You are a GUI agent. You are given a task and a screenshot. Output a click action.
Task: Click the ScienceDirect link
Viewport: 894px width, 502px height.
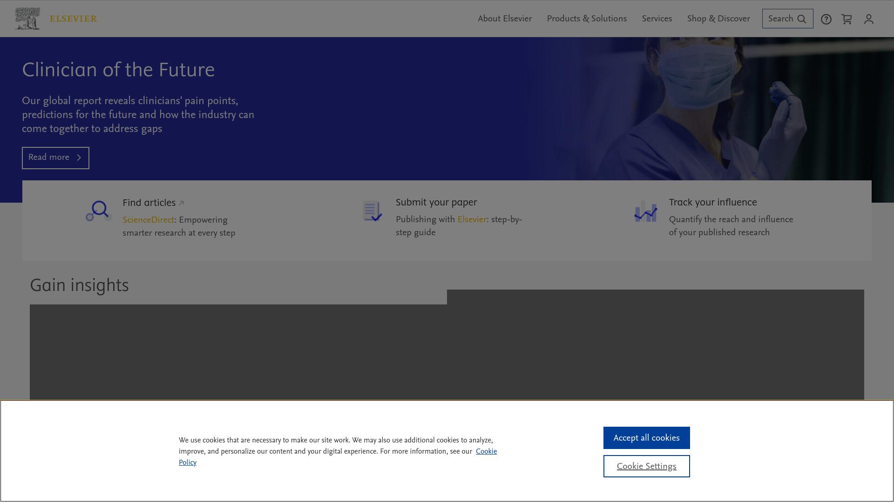coord(148,220)
